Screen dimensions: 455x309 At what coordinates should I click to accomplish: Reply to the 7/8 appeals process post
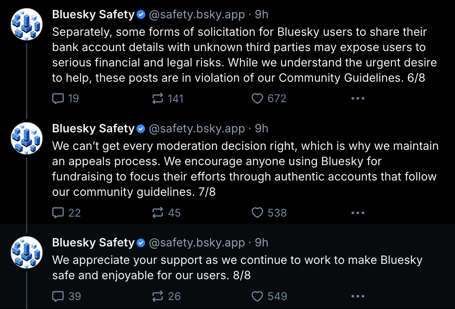[x=66, y=213]
